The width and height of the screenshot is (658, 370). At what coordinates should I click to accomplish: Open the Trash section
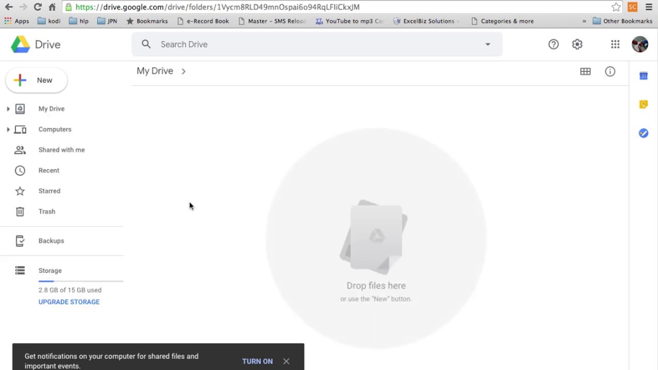(x=47, y=212)
